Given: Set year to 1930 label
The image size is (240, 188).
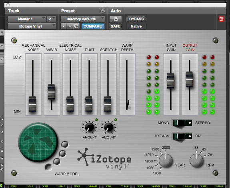Looking at the screenshot, I should click(x=157, y=173).
